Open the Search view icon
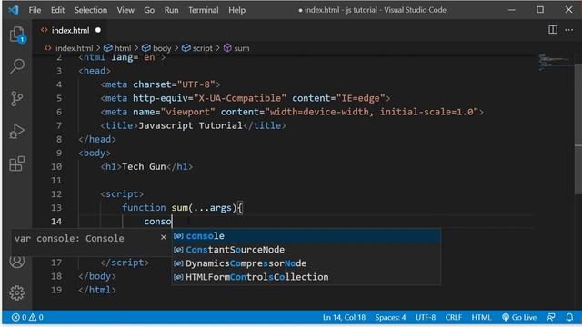Screen dimensions: 582x327 (x=17, y=66)
